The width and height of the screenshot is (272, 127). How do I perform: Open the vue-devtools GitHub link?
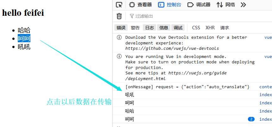point(172,49)
